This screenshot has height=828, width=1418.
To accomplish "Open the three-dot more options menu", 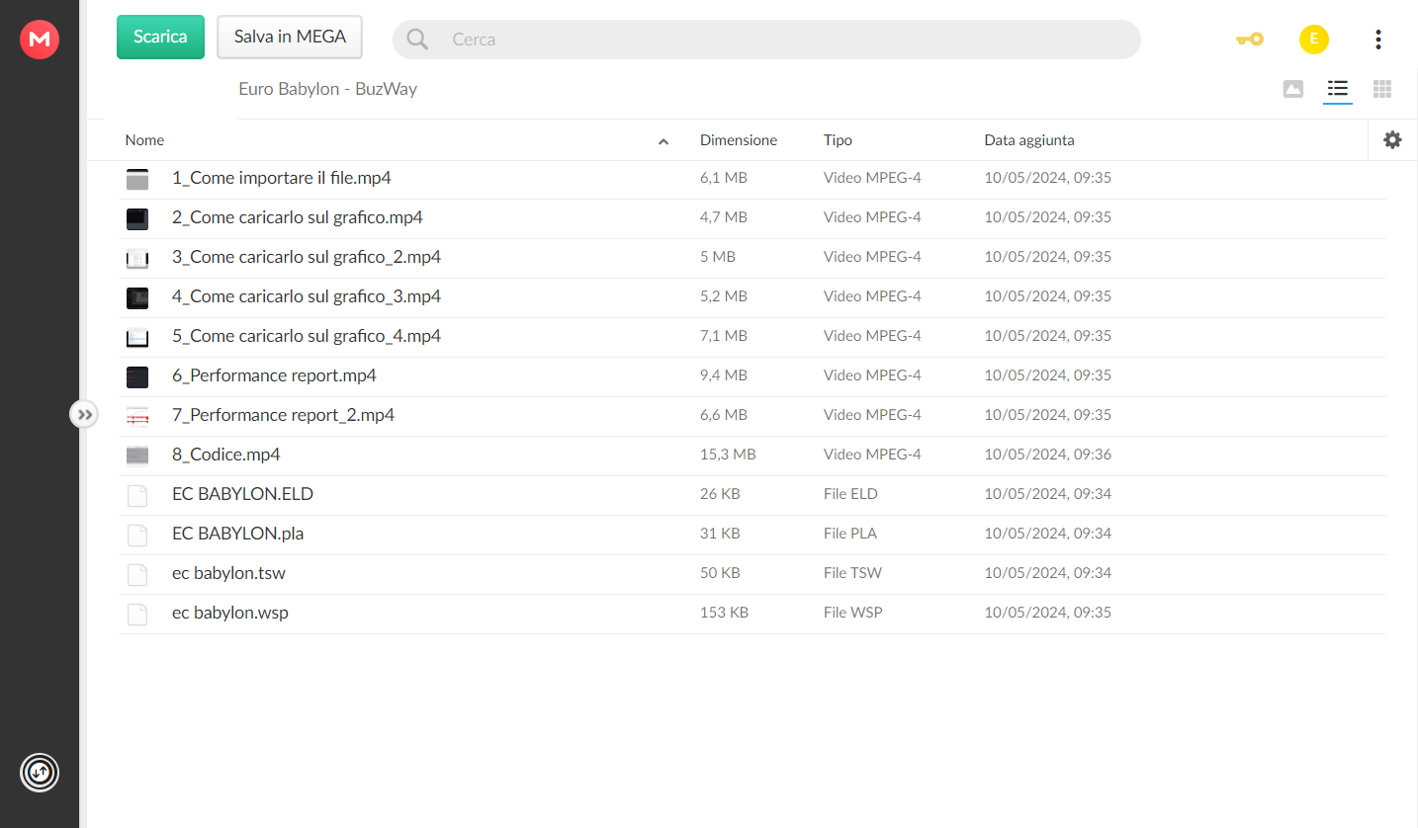I will point(1378,40).
